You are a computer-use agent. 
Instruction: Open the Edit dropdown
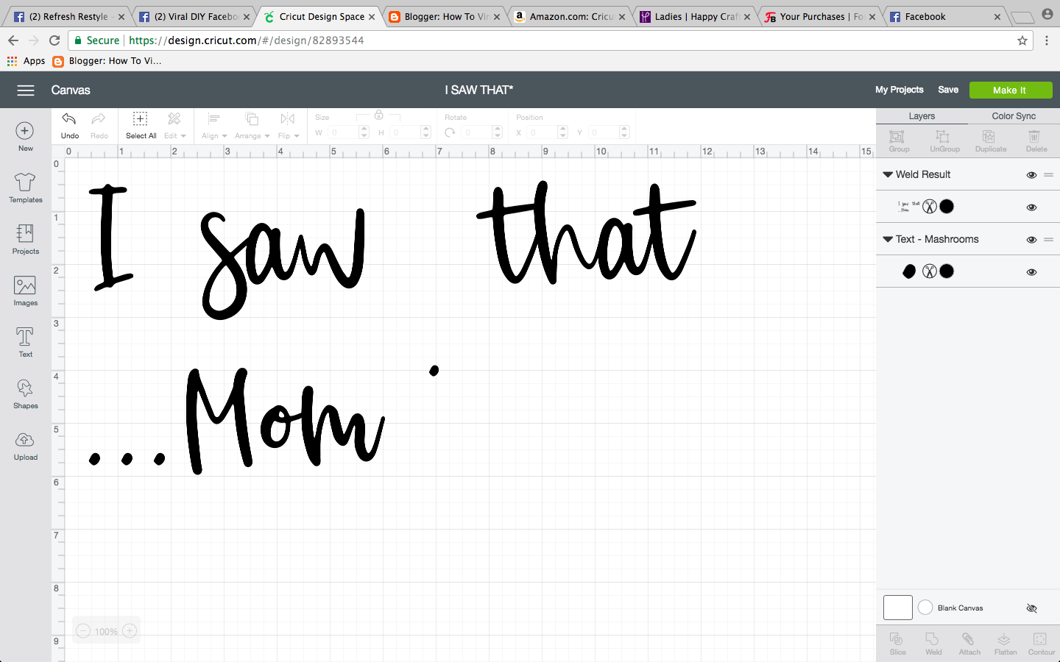pyautogui.click(x=174, y=125)
